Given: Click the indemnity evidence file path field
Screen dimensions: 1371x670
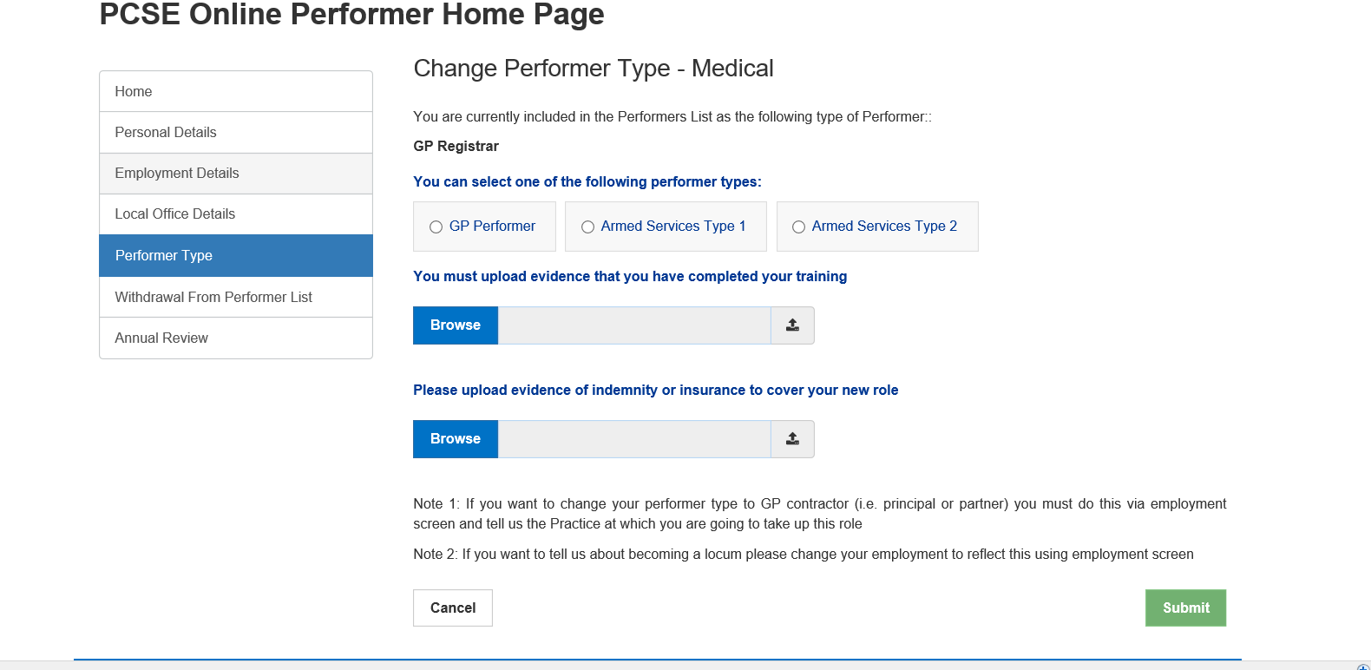Looking at the screenshot, I should [634, 439].
